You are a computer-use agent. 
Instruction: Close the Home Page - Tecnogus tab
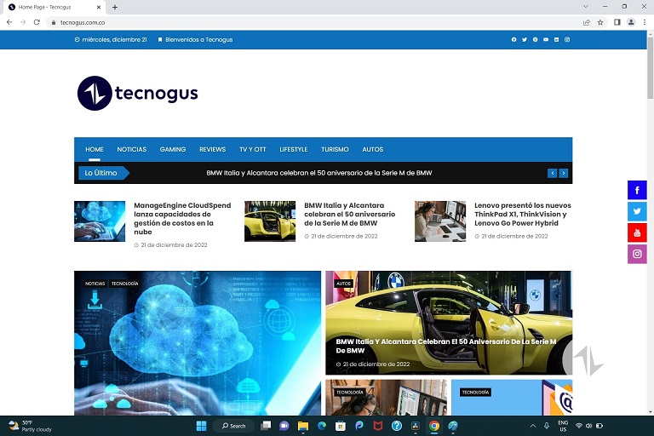[x=99, y=7]
